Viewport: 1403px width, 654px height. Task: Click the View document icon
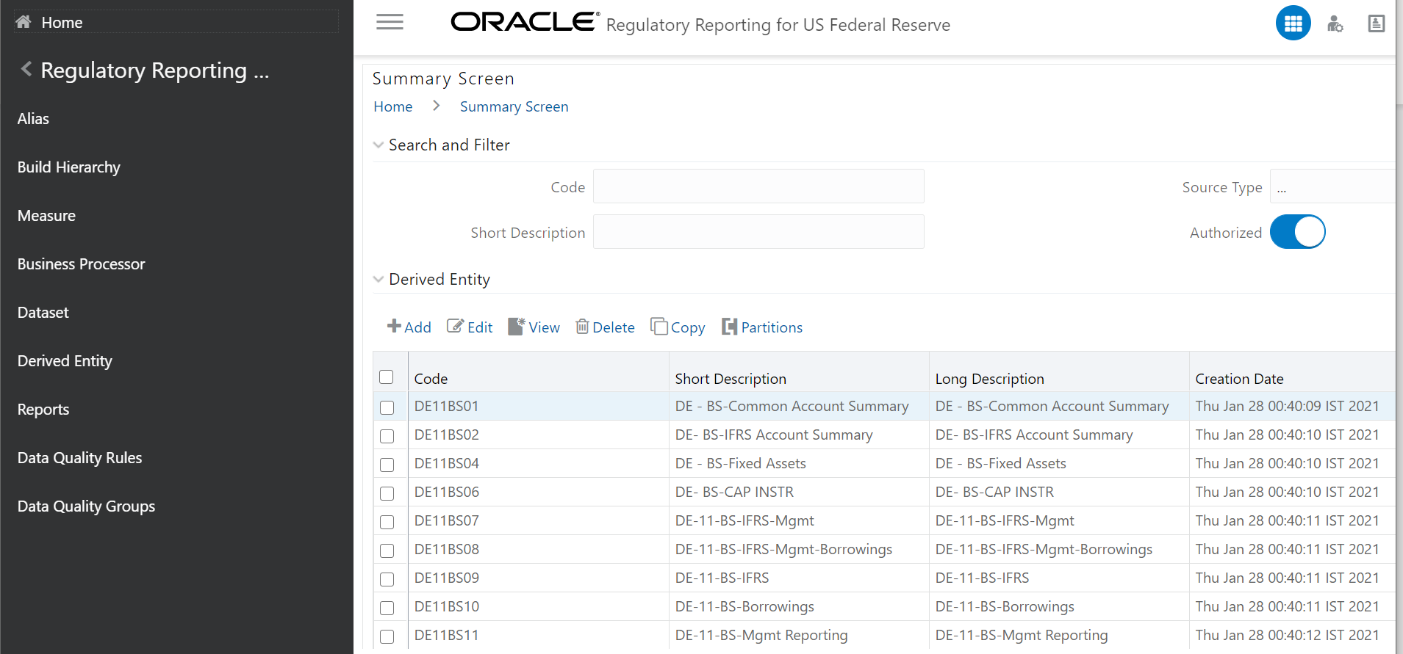pos(517,326)
